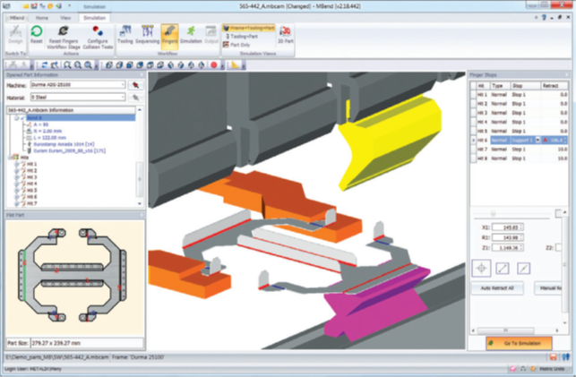This screenshot has width=576, height=377.
Task: Open Configure Collision Tests
Action: coord(97,38)
